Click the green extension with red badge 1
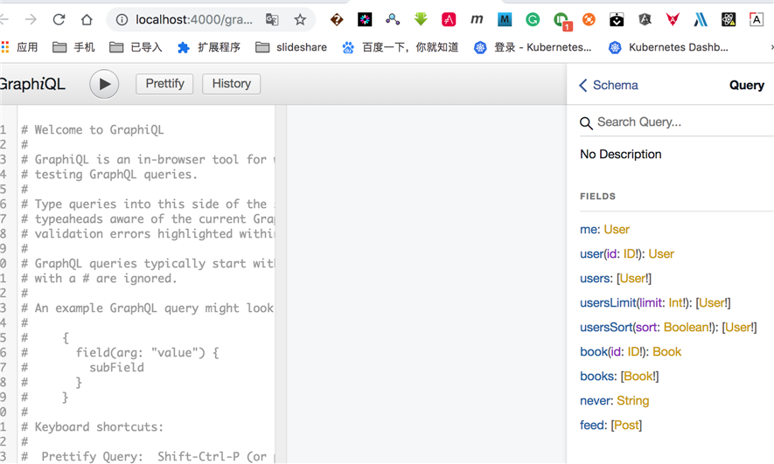Screen dimensions: 774x464 (x=561, y=21)
